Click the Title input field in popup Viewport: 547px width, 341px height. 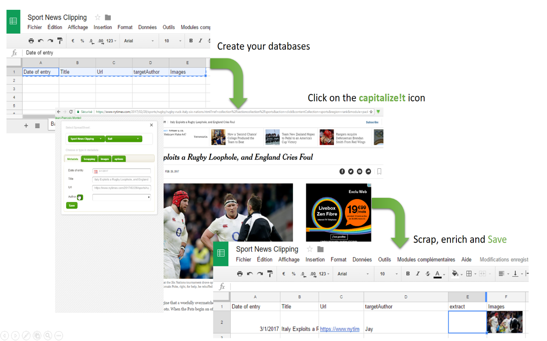[x=121, y=179]
